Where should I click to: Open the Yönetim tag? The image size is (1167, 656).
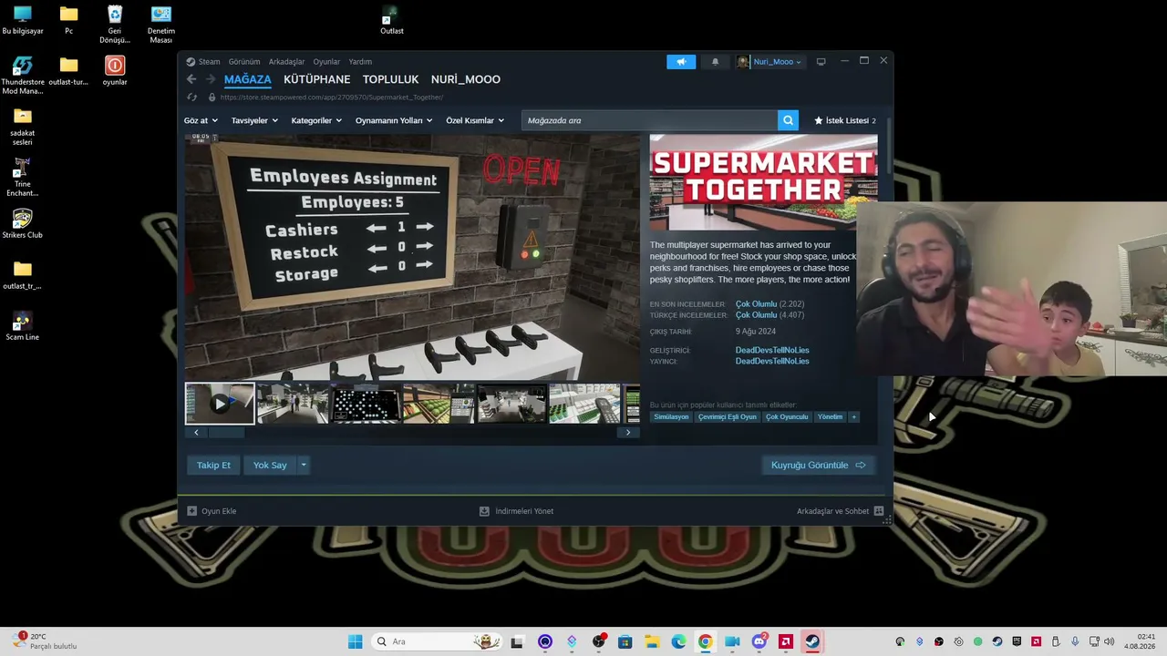point(830,417)
